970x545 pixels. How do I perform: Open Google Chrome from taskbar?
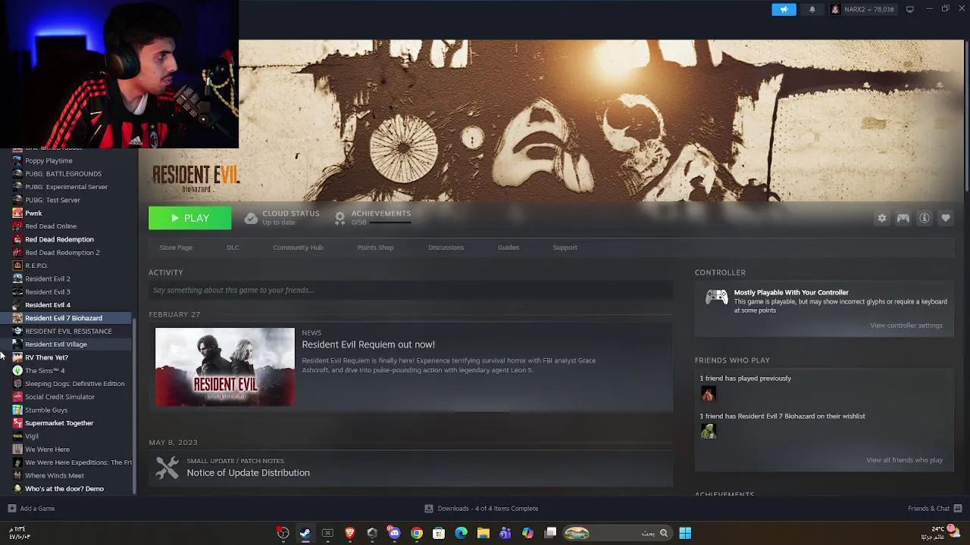coord(417,533)
